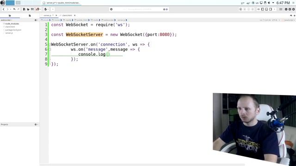Click the red debugger icon in toolbar

tap(38, 9)
